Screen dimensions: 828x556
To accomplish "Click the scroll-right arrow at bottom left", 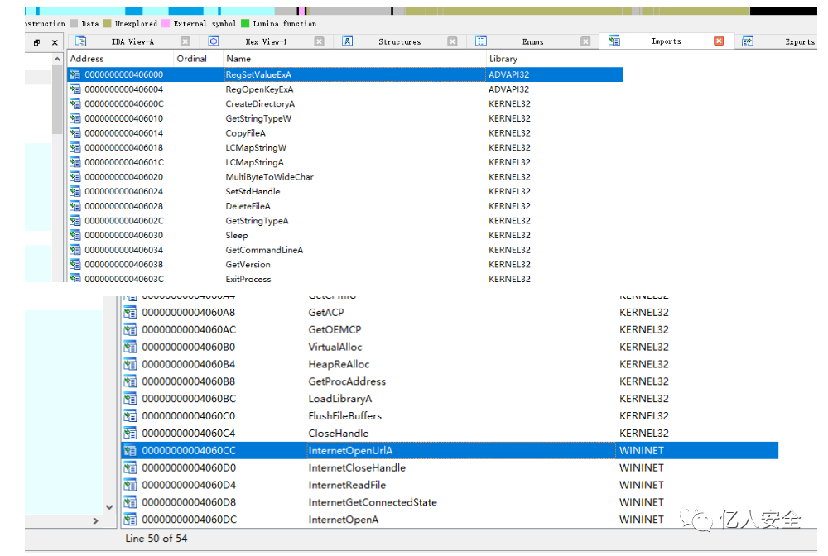I will pyautogui.click(x=95, y=520).
